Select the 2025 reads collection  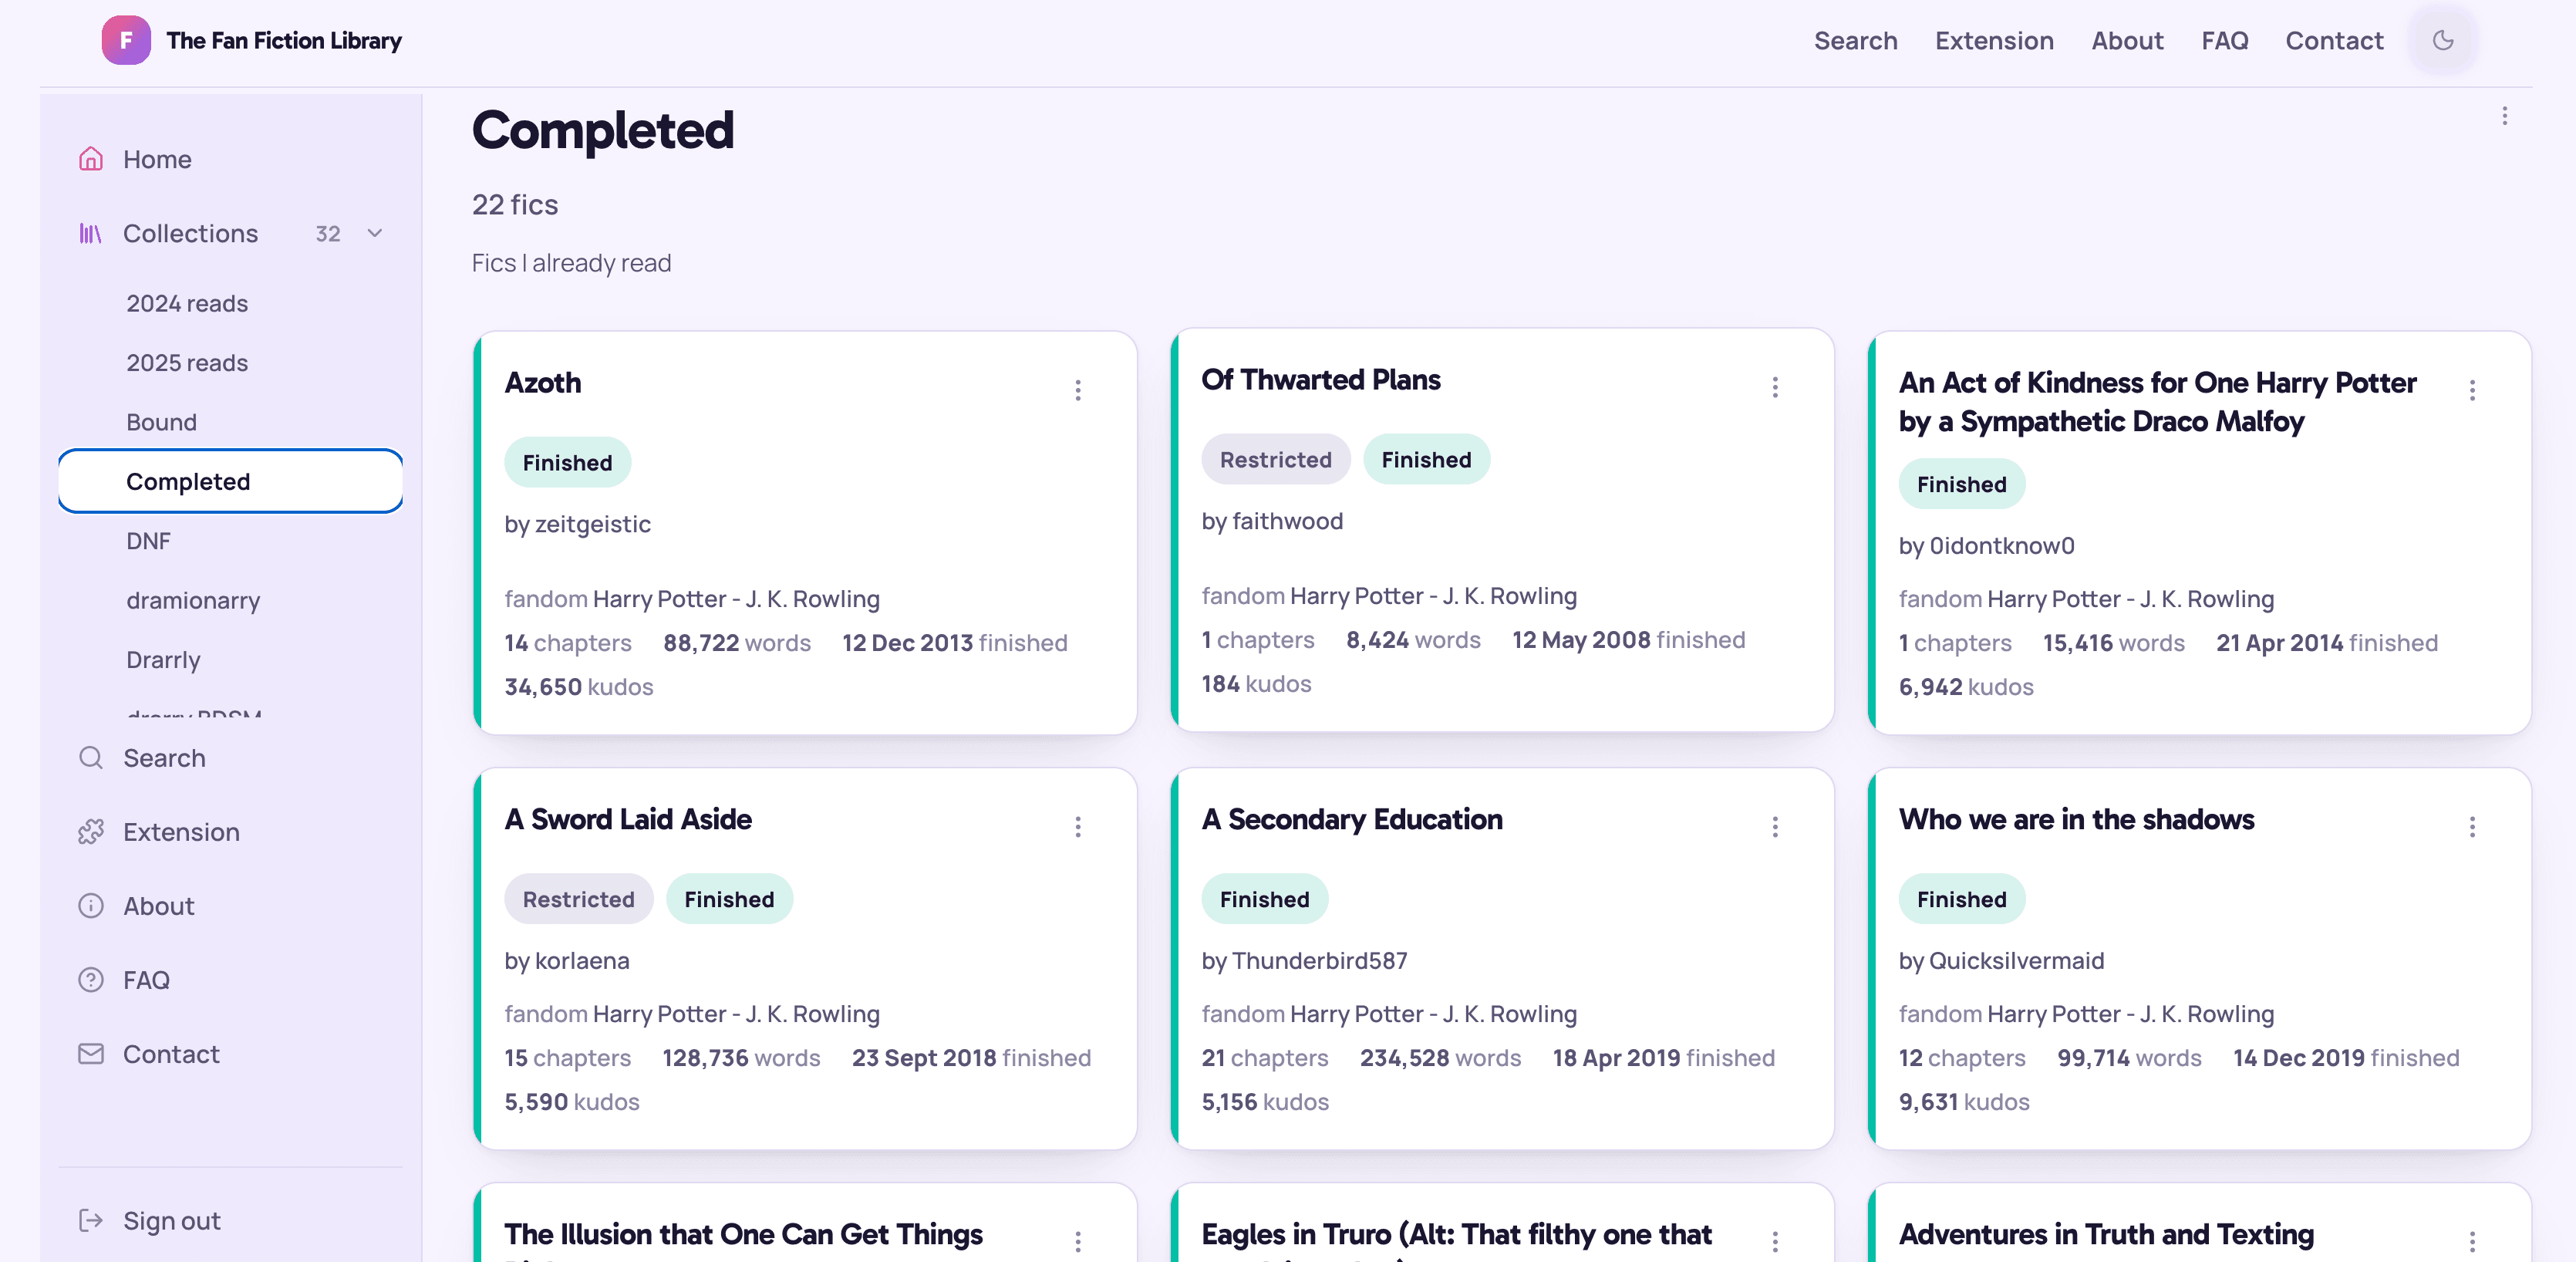tap(187, 362)
